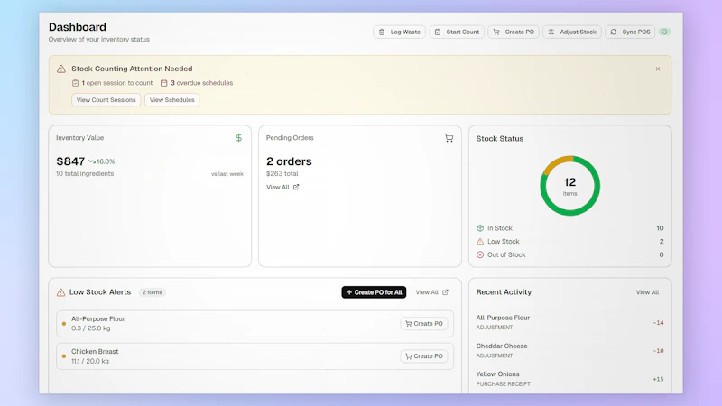The height and width of the screenshot is (406, 722).
Task: View Count Sessions from the alert banner
Action: coord(106,100)
